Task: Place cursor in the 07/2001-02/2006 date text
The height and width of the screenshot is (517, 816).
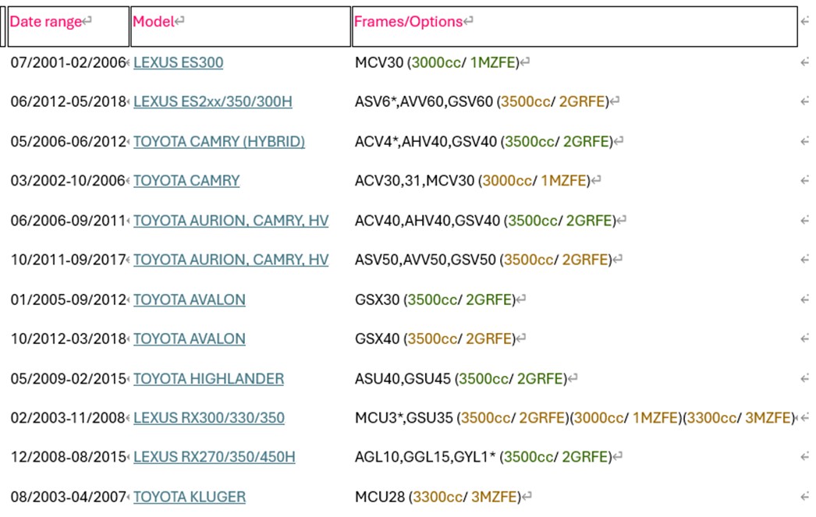Action: point(67,62)
